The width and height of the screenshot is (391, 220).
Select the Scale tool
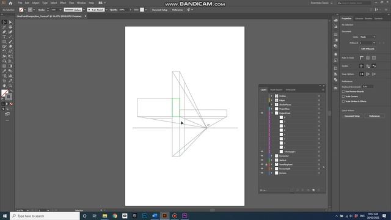click(x=10, y=51)
